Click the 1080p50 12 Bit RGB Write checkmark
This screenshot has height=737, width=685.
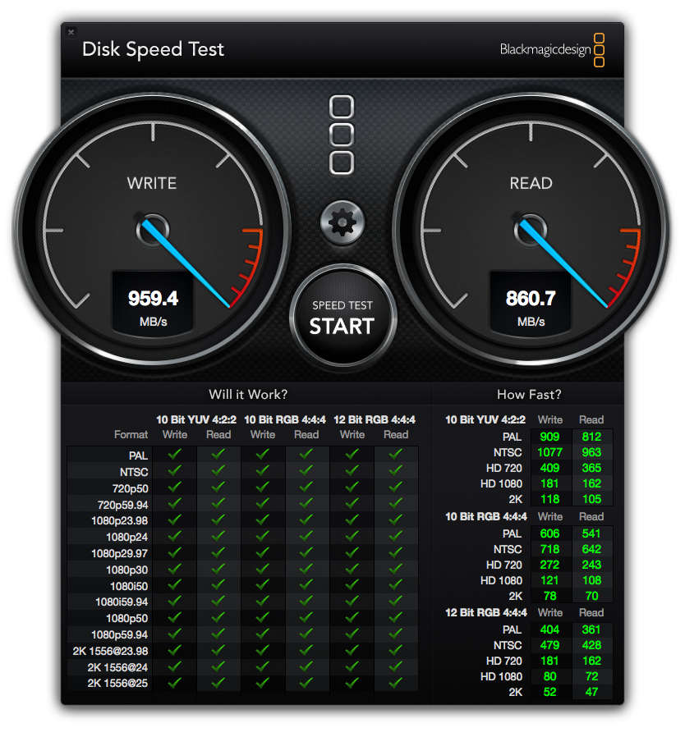pos(352,618)
